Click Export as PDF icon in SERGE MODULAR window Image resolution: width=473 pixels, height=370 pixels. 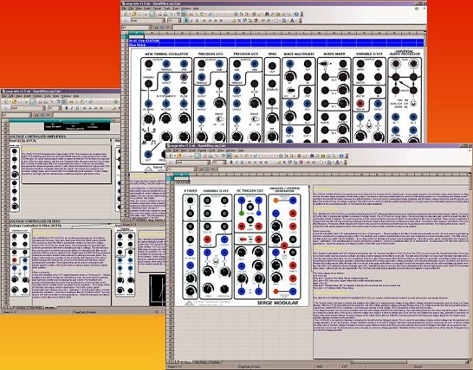(204, 156)
